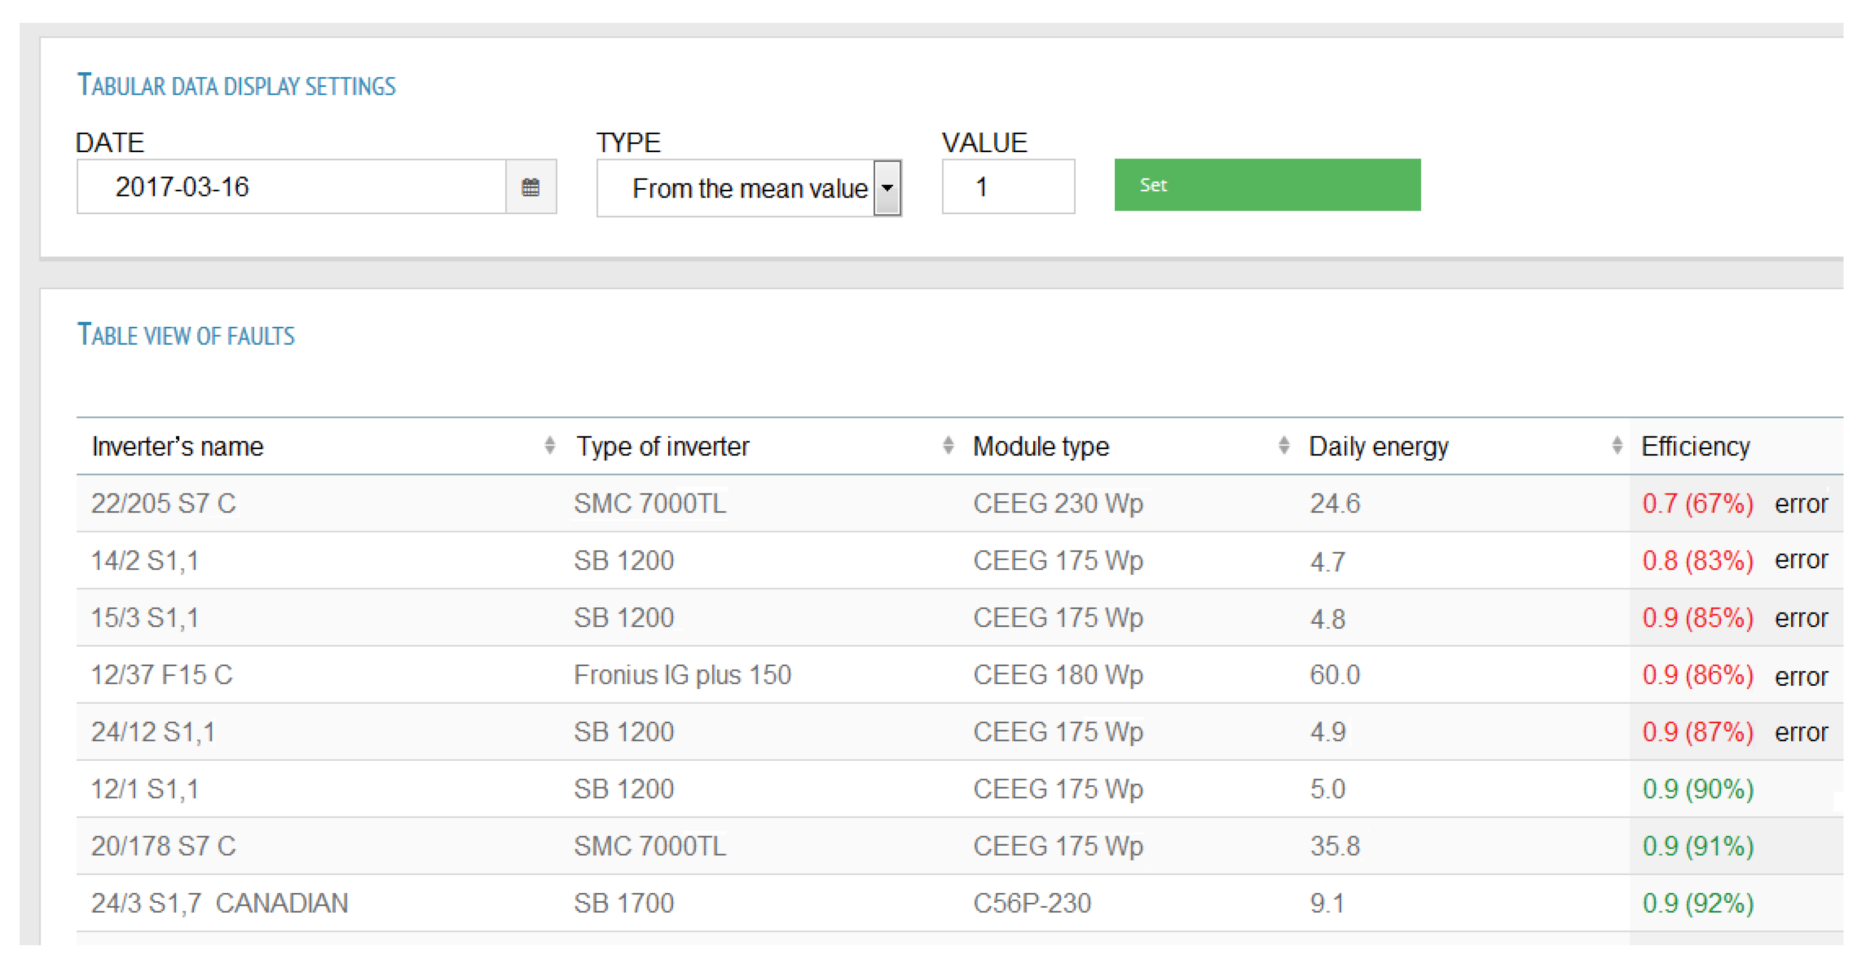This screenshot has width=1866, height=973.
Task: Open the TYPE dropdown arrow
Action: point(887,188)
